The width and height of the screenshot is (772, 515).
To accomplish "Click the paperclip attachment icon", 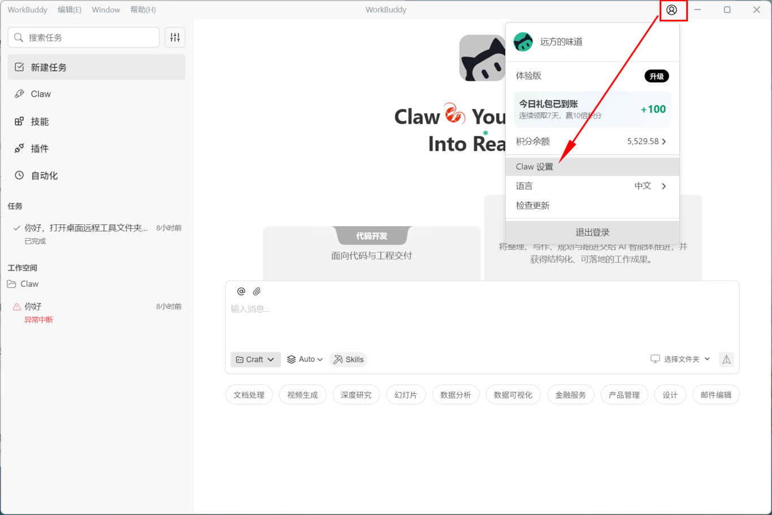I will tap(257, 291).
